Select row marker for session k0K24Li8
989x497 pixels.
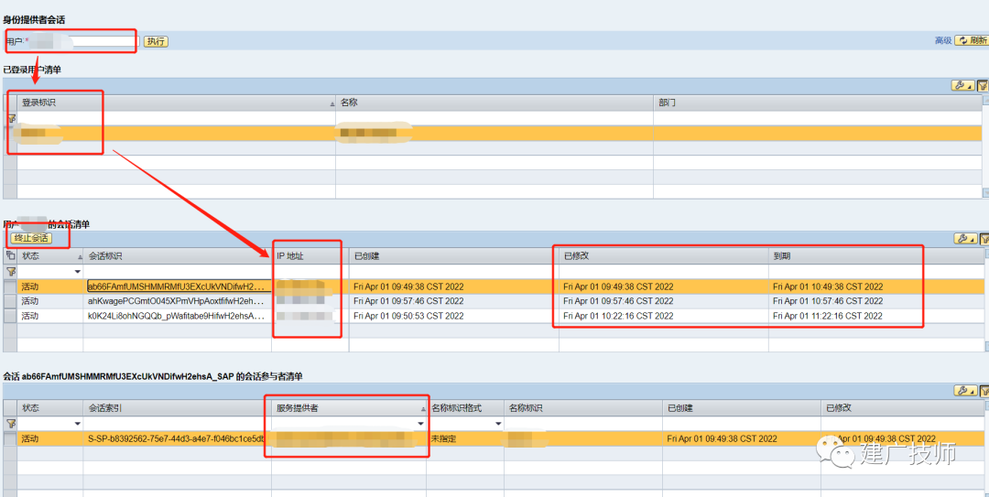coord(10,316)
